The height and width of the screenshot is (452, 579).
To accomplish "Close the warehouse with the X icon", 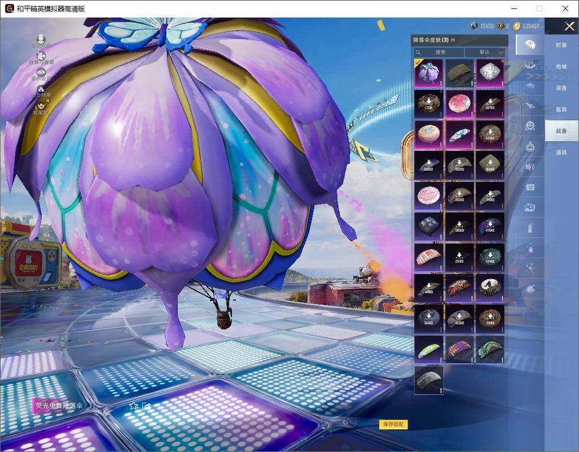I will click(x=569, y=26).
